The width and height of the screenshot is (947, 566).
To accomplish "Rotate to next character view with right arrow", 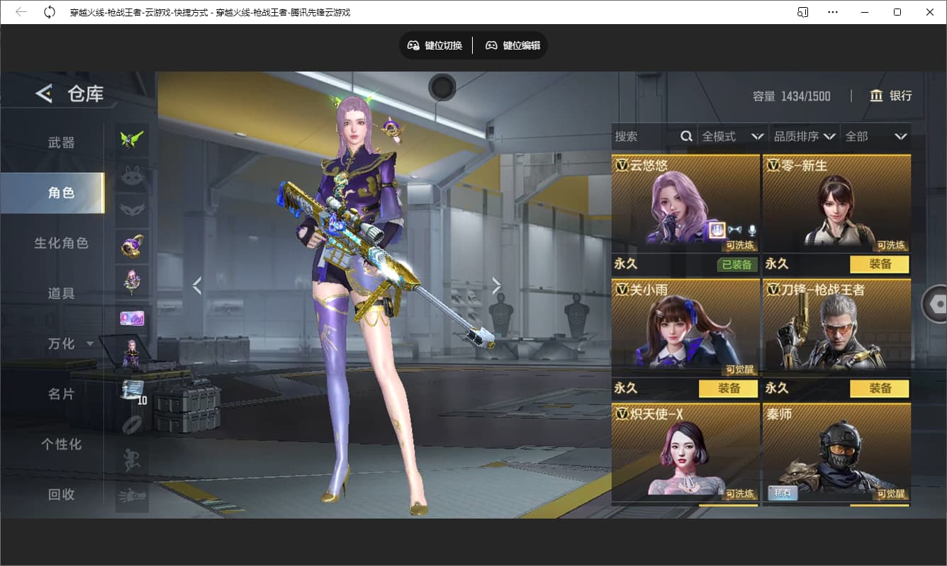I will point(496,285).
